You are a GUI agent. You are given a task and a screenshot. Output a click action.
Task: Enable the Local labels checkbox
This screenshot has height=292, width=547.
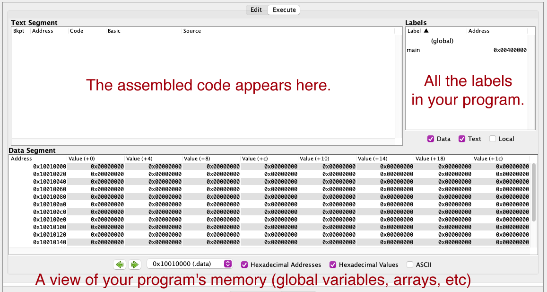(493, 139)
